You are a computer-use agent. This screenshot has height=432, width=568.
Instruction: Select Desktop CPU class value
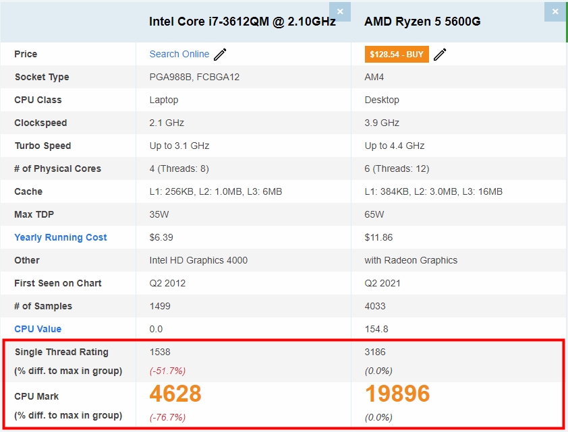coord(382,100)
